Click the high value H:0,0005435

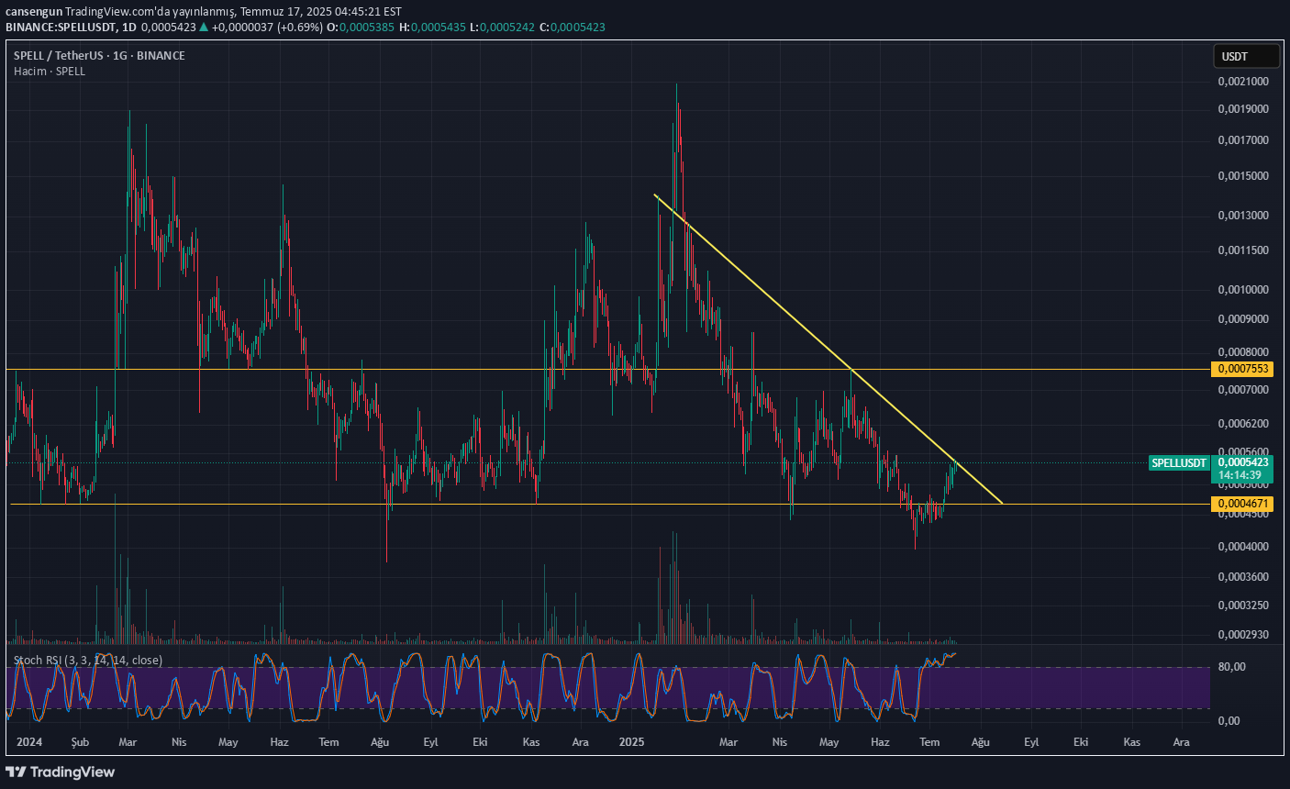point(431,28)
